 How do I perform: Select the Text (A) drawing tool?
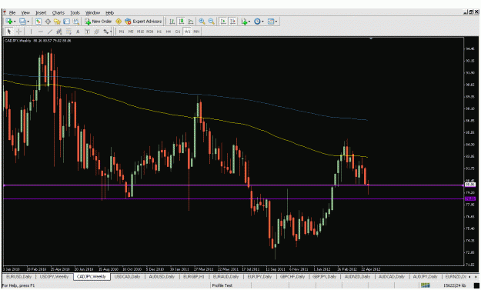(78, 32)
